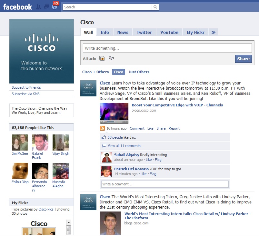Image resolution: width=259 pixels, height=236 pixels.
Task: Click the large Cisco profile picture
Action: (42, 51)
